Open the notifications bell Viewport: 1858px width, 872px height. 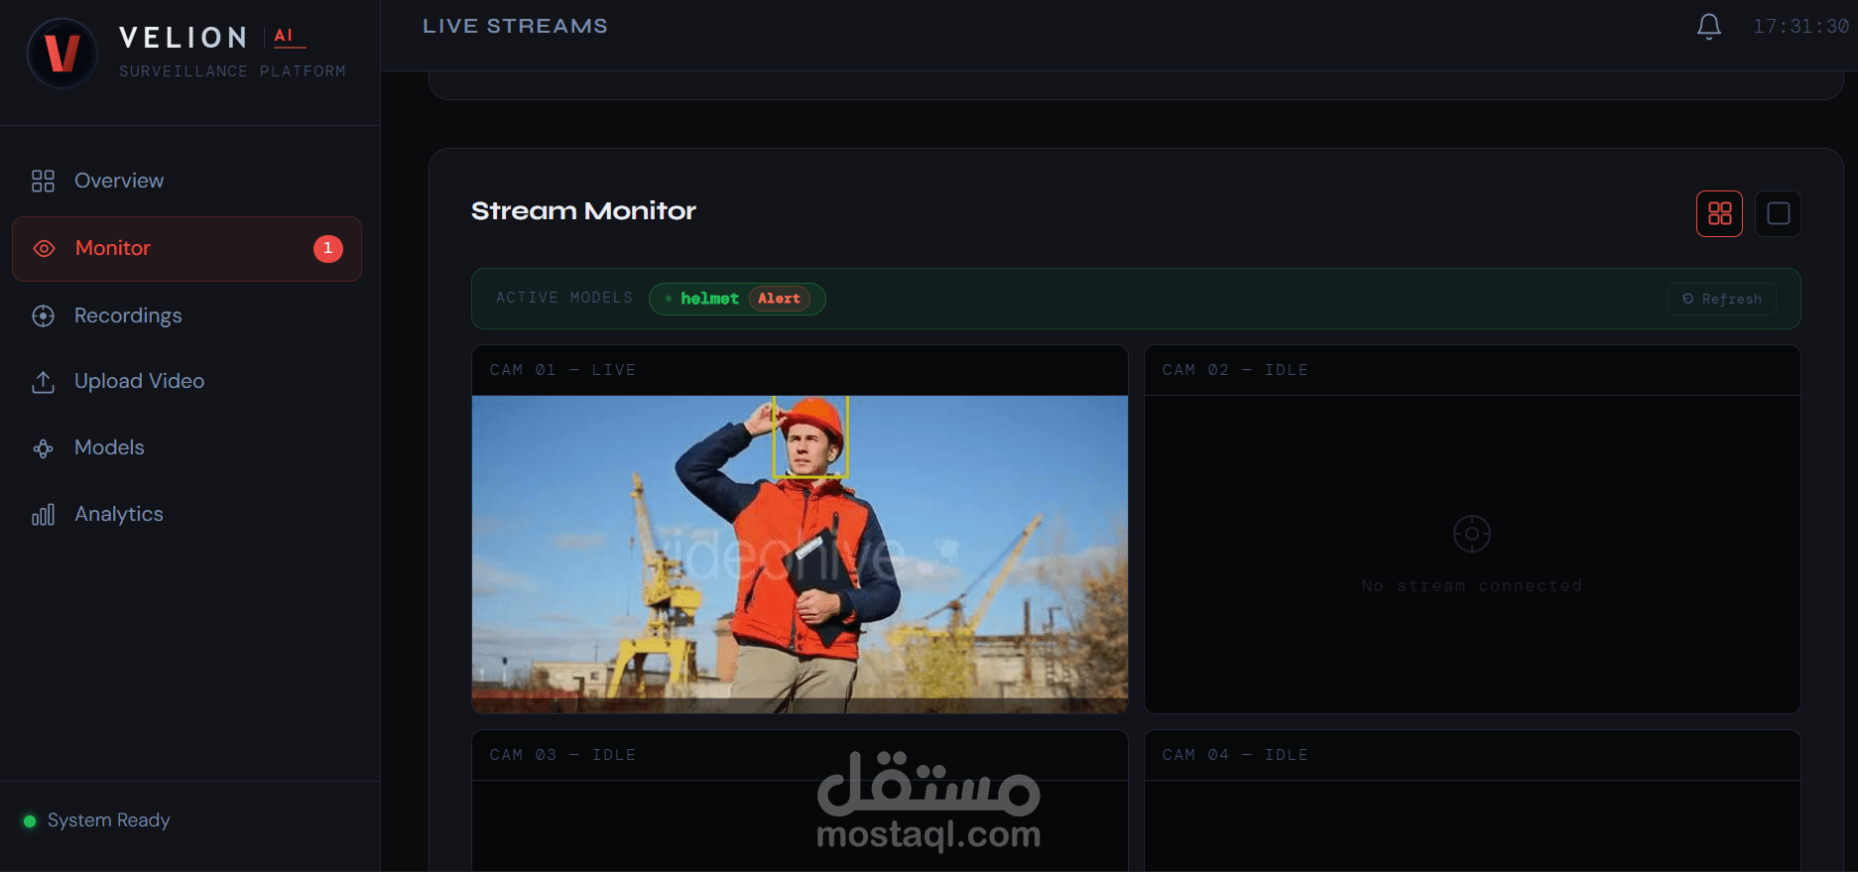[1708, 27]
